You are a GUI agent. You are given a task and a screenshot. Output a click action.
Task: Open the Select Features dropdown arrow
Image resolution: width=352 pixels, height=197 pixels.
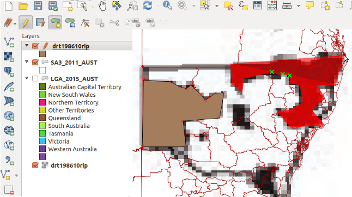coord(217,6)
